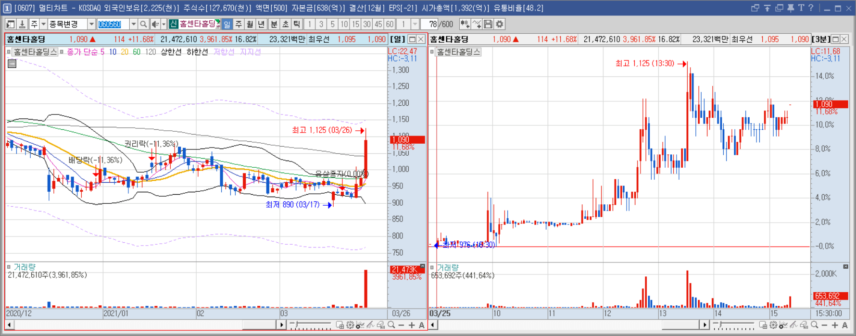Select the 초 (second) period button
856x336 pixels.
coord(285,24)
